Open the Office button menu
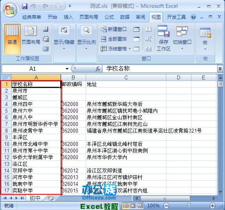The height and width of the screenshot is (210, 225). pyautogui.click(x=10, y=10)
